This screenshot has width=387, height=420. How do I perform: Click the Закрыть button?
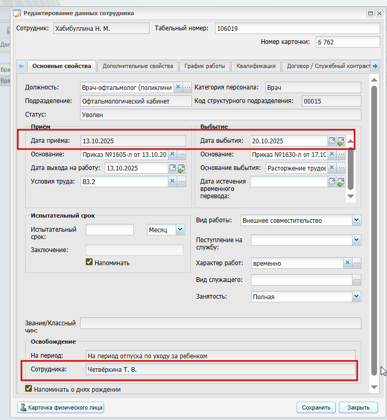pos(358,407)
